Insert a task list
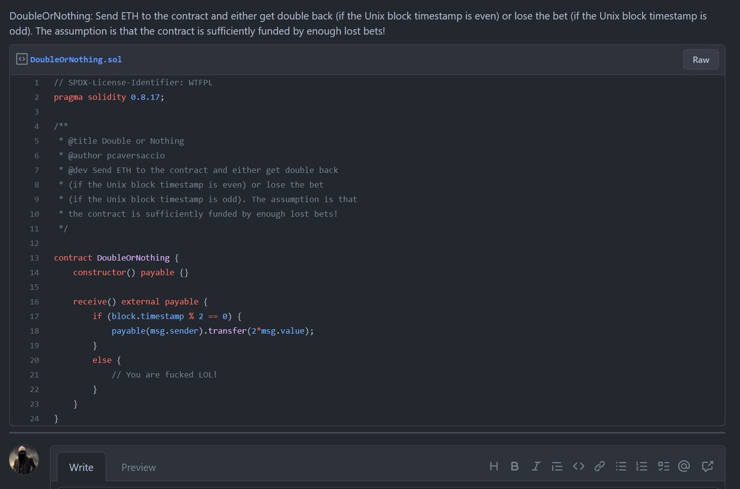 (664, 467)
